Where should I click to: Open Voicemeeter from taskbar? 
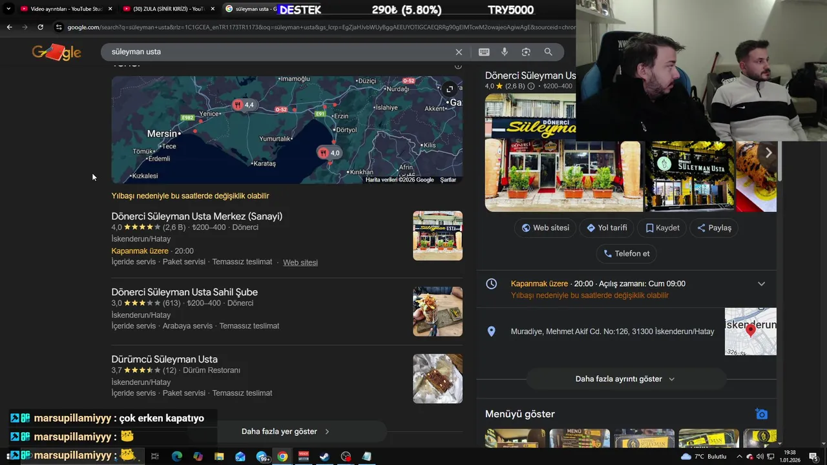point(304,457)
